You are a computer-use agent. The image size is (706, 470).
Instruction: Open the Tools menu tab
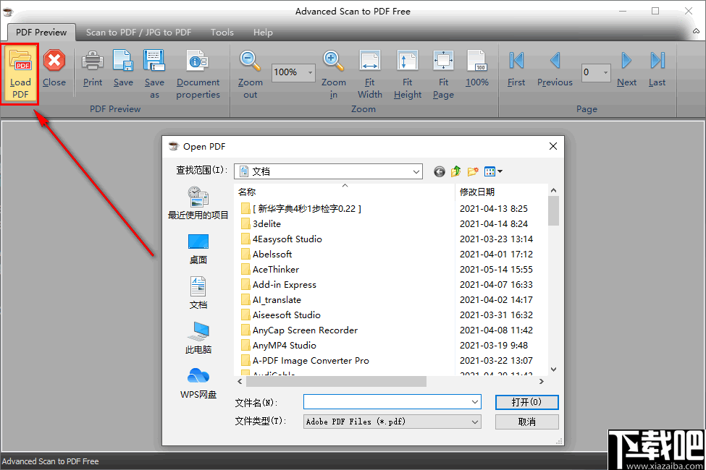click(222, 32)
